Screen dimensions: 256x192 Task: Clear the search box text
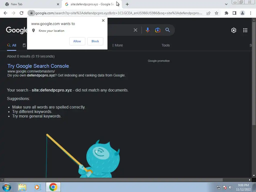click(135, 30)
